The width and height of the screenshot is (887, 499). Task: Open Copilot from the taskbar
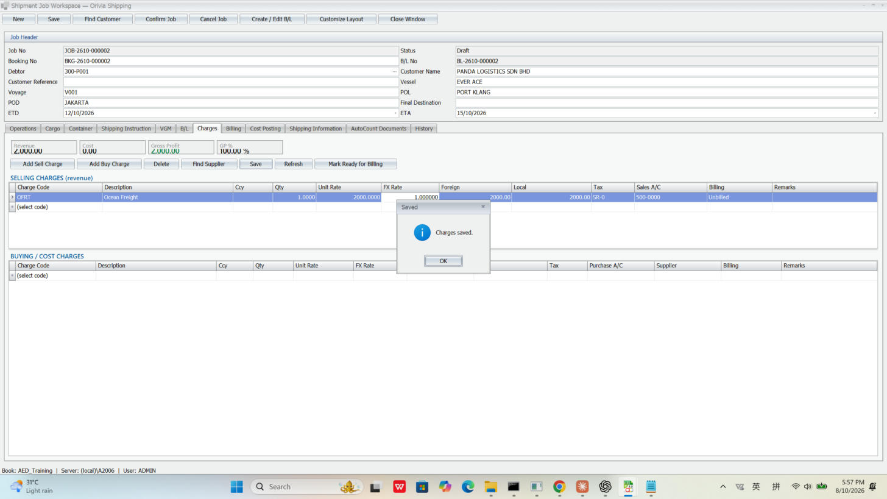coord(445,486)
